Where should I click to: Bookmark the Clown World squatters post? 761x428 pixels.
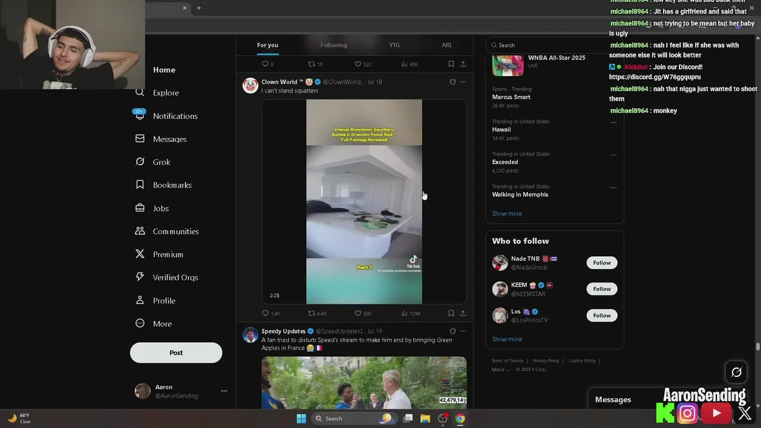[x=451, y=313]
